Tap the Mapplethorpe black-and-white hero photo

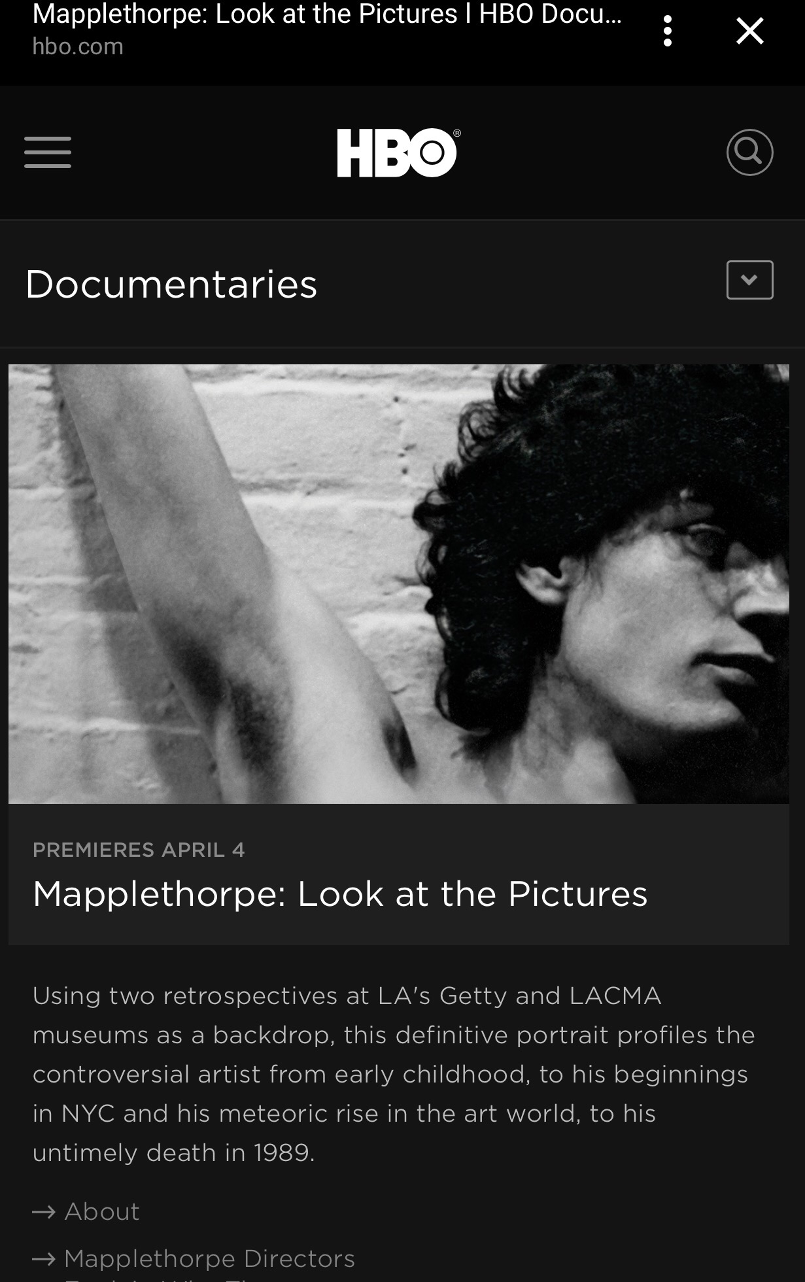click(x=398, y=583)
